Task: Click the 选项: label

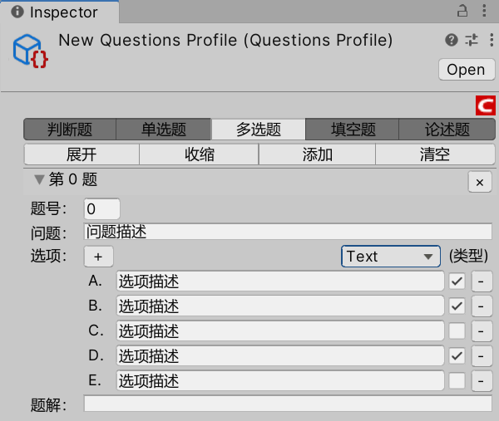Action: click(48, 256)
